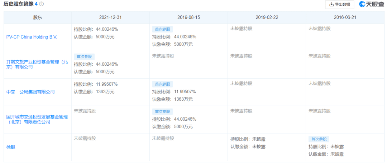Click the 2016-06-21 column header

tap(345, 18)
